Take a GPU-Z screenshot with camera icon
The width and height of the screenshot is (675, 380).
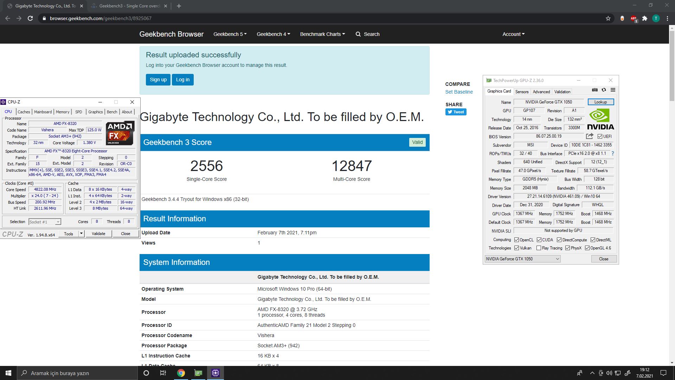tap(594, 90)
